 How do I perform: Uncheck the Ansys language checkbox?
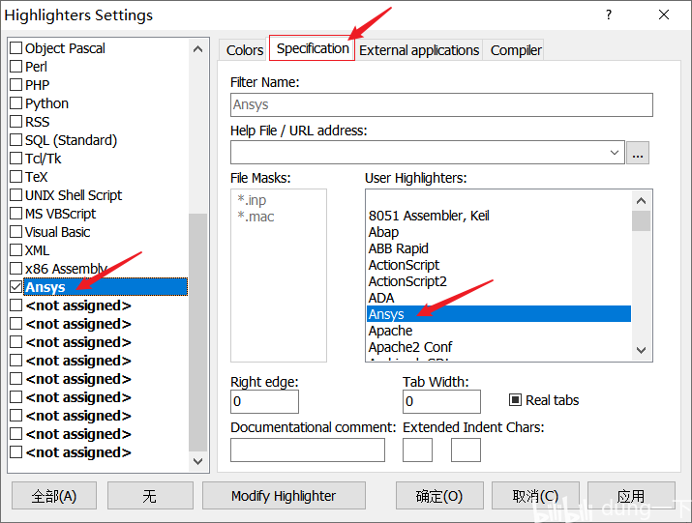tap(15, 287)
